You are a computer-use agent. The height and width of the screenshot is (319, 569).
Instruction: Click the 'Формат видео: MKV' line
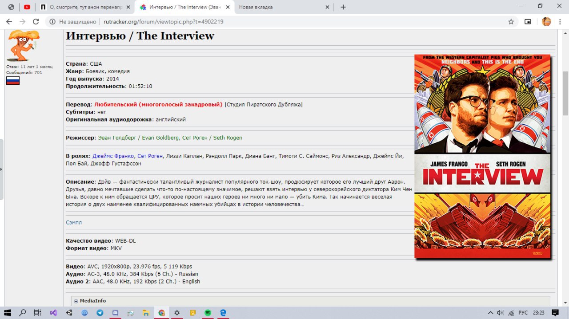(x=94, y=248)
